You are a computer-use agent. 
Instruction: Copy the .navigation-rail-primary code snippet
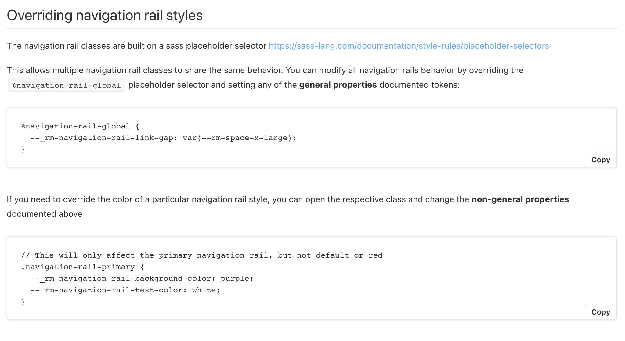(600, 312)
